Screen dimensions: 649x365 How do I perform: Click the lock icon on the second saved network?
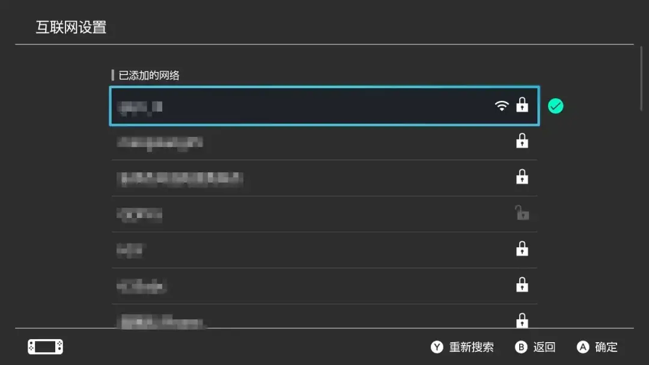click(522, 142)
